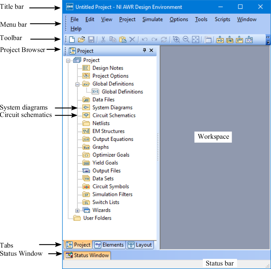Screen dimensions: 271x269
Task: Open the Scripts menu
Action: [x=222, y=19]
